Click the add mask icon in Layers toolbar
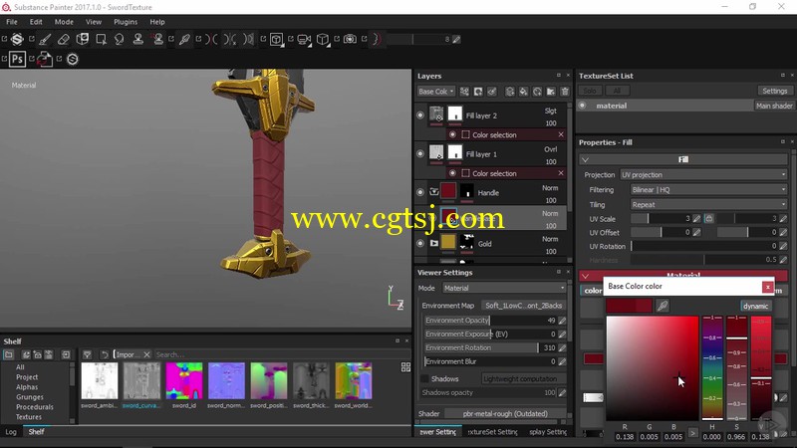Screen dimensions: 797x448 pyautogui.click(x=478, y=92)
